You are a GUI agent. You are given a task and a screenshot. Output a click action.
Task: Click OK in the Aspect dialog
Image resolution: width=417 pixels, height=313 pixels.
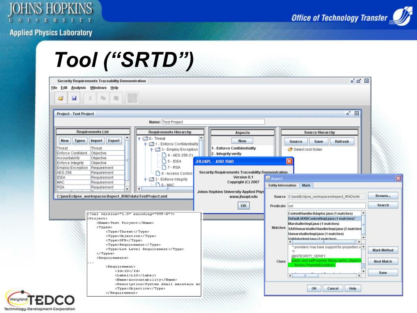pos(314,288)
